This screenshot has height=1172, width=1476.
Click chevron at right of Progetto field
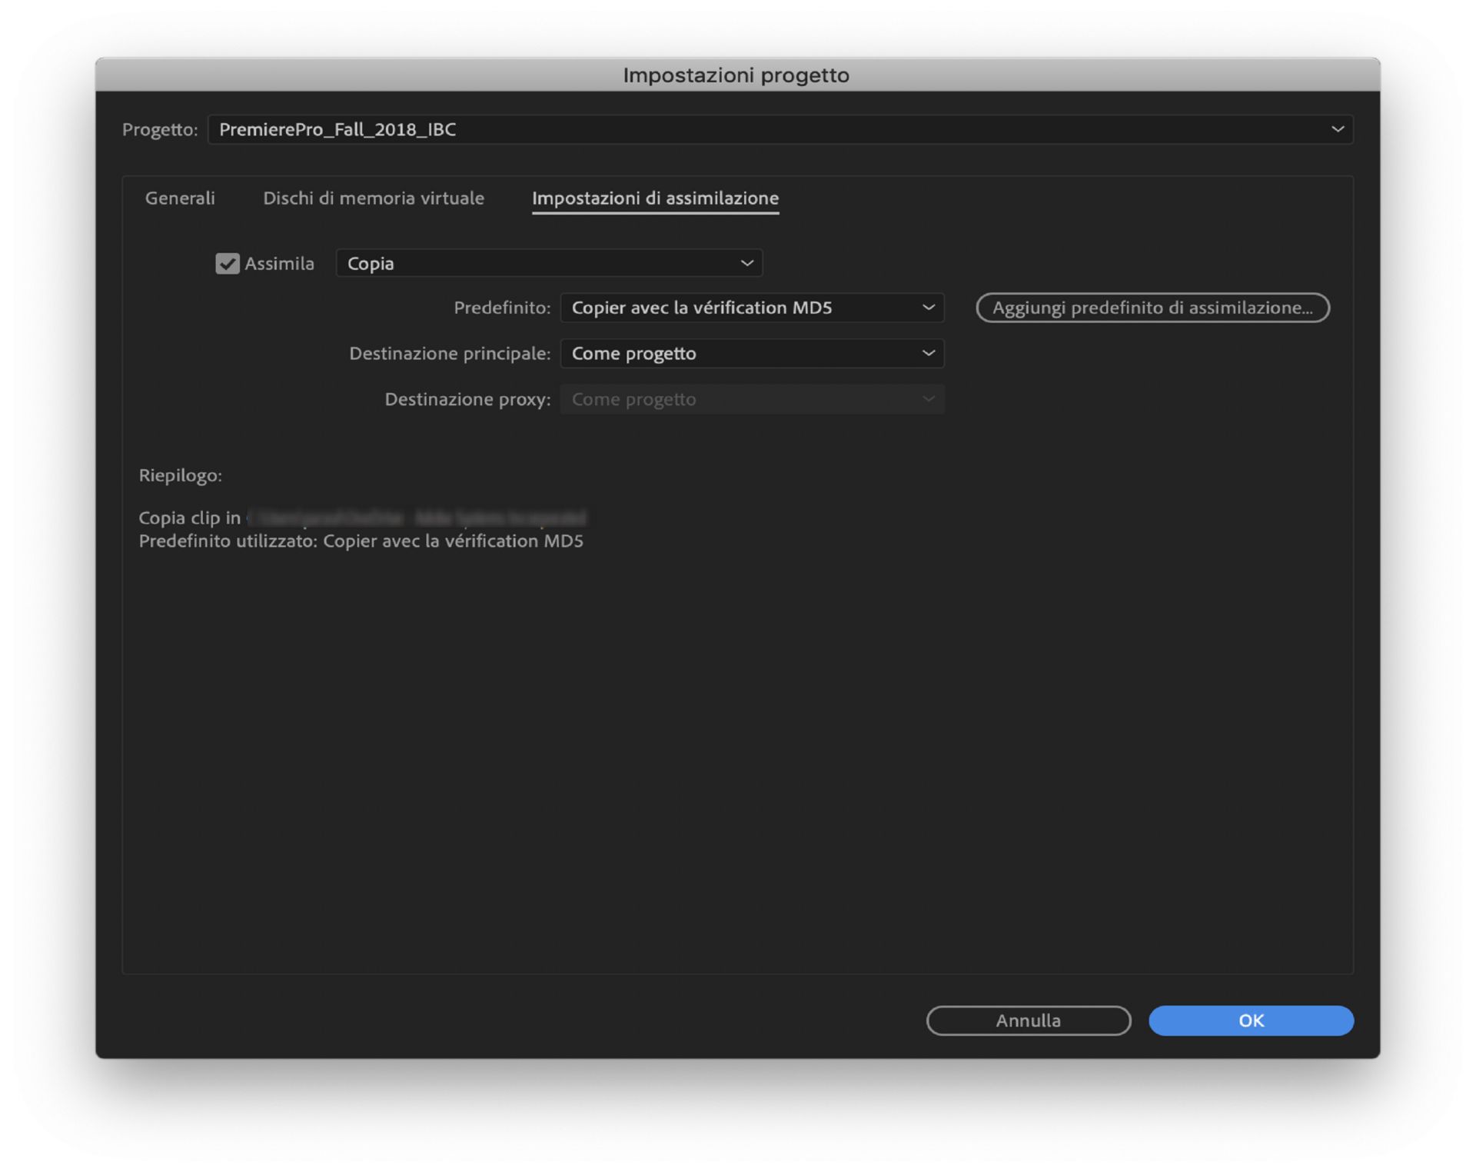[1337, 129]
